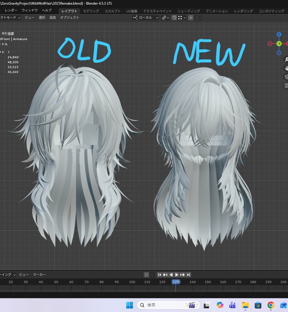Open the 選択 menu
288x312 pixels.
point(42,18)
